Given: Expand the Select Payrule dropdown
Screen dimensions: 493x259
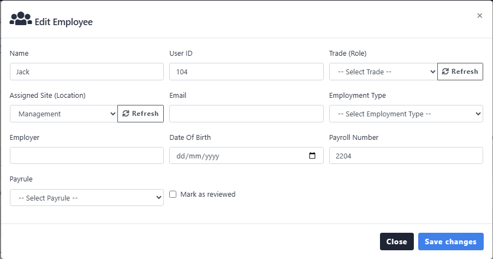Looking at the screenshot, I should tap(87, 198).
